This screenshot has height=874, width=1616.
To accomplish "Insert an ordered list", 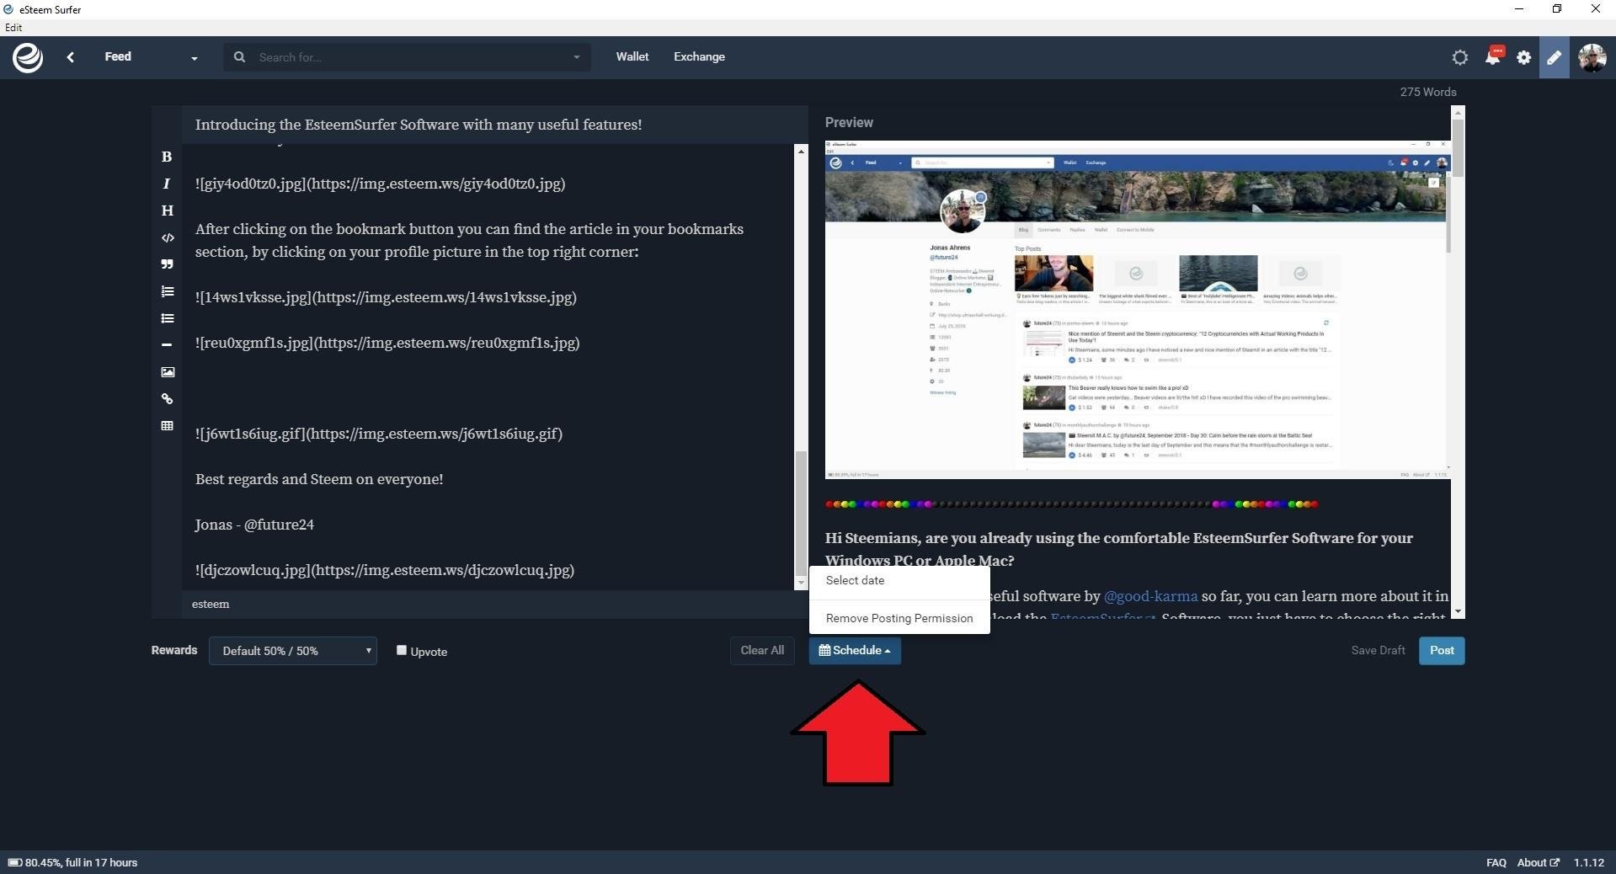I will click(x=167, y=291).
